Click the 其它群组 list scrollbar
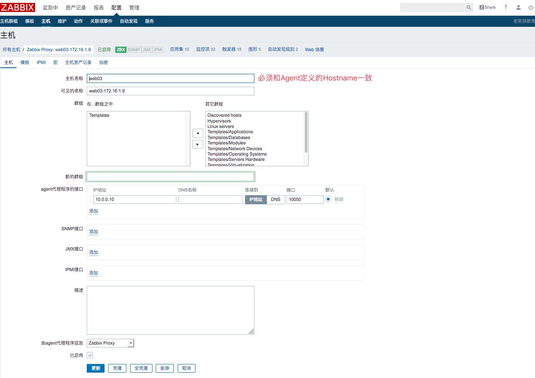Image resolution: width=535 pixels, height=378 pixels. (x=306, y=132)
